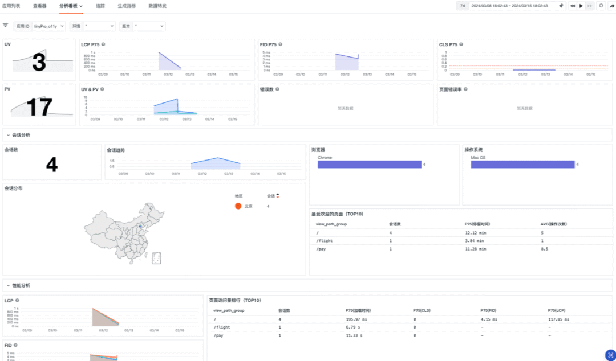Start auto-refresh playback
The width and height of the screenshot is (616, 361).
581,6
